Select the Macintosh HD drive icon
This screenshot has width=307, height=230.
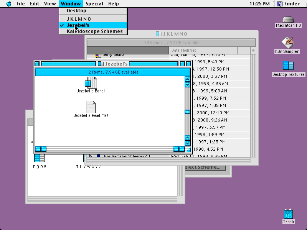pyautogui.click(x=288, y=20)
